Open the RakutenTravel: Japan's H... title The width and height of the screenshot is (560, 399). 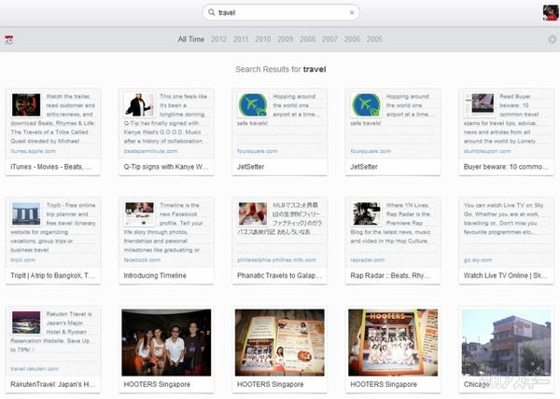(x=53, y=384)
